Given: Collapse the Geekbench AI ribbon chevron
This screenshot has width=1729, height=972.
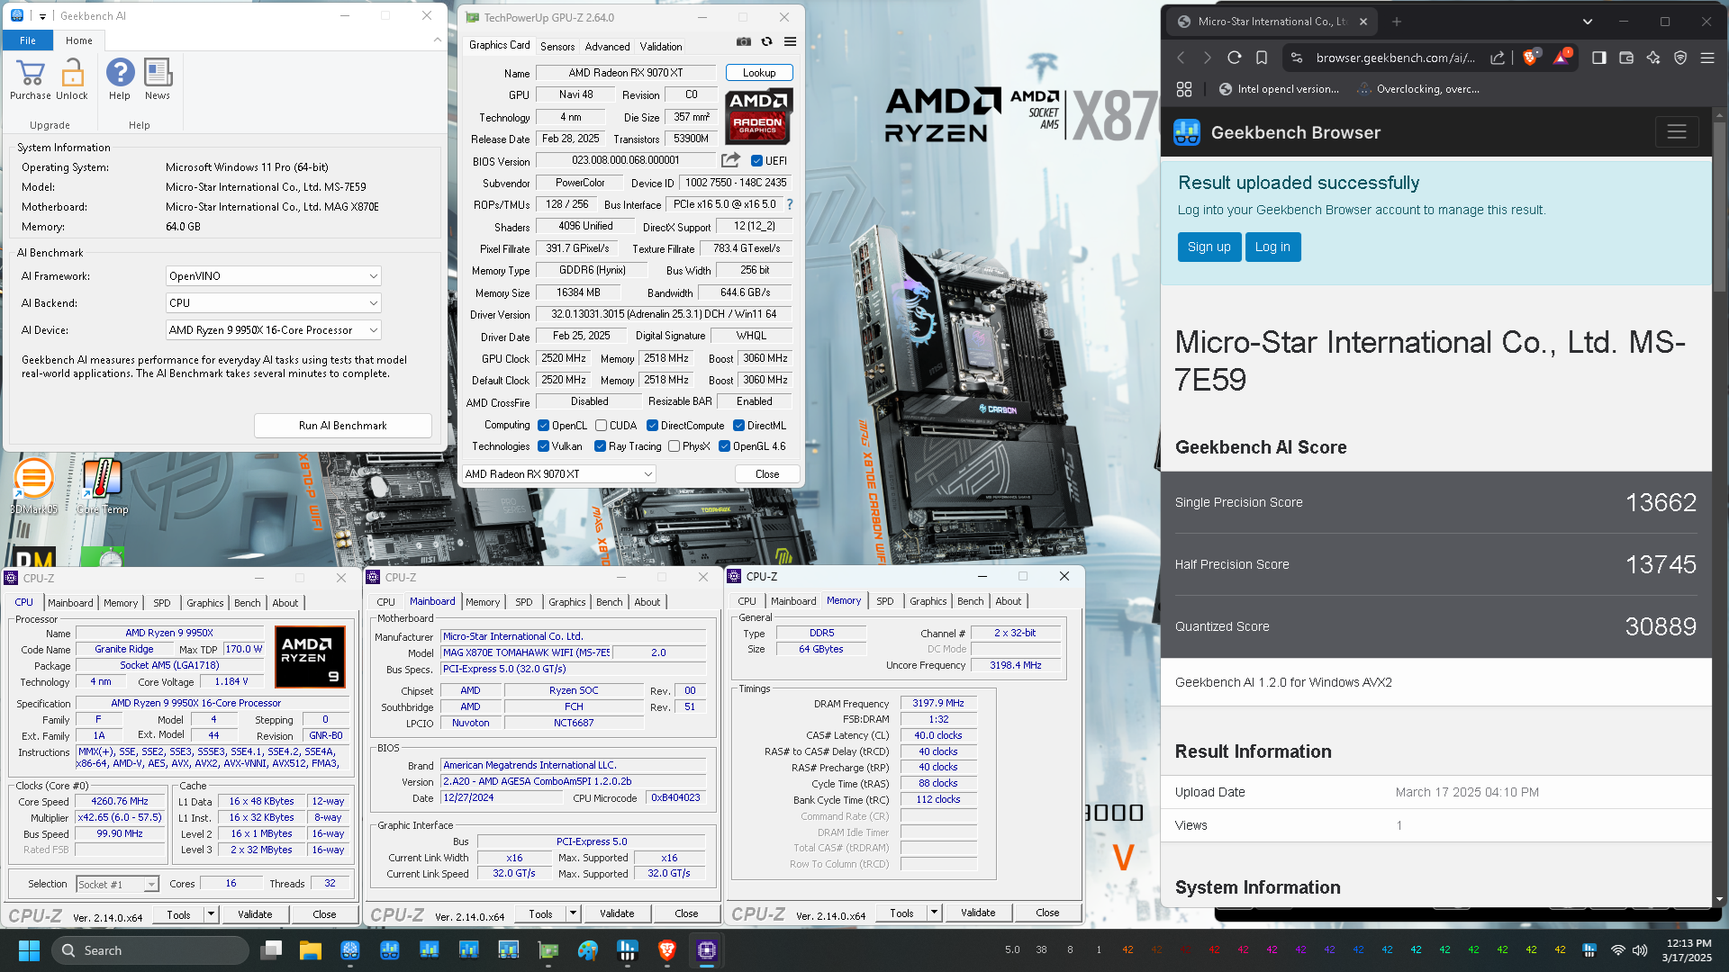Looking at the screenshot, I should coord(437,40).
